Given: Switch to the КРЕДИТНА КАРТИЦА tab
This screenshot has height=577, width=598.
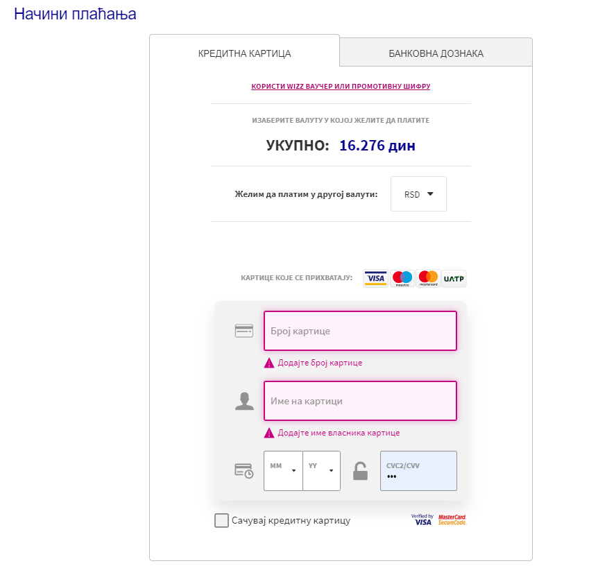Looking at the screenshot, I should [x=244, y=53].
